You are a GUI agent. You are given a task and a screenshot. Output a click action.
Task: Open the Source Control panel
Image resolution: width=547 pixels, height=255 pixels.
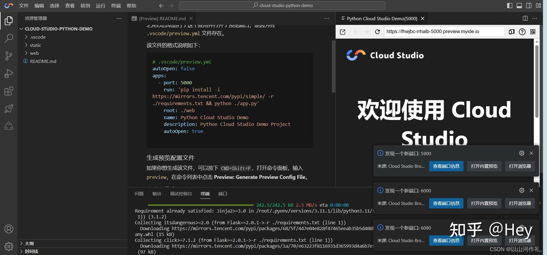click(8, 56)
